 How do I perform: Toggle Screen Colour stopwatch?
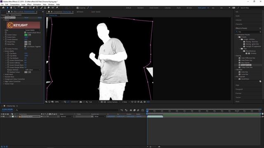[x=6, y=35]
